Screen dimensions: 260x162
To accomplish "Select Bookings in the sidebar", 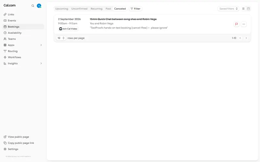I will pos(23,27).
